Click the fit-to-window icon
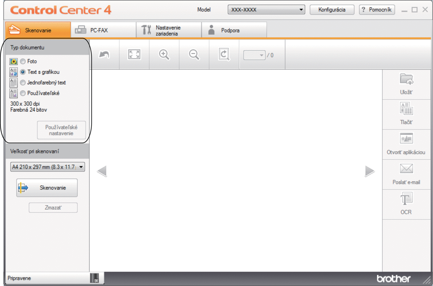Image resolution: width=433 pixels, height=286 pixels. tap(134, 55)
